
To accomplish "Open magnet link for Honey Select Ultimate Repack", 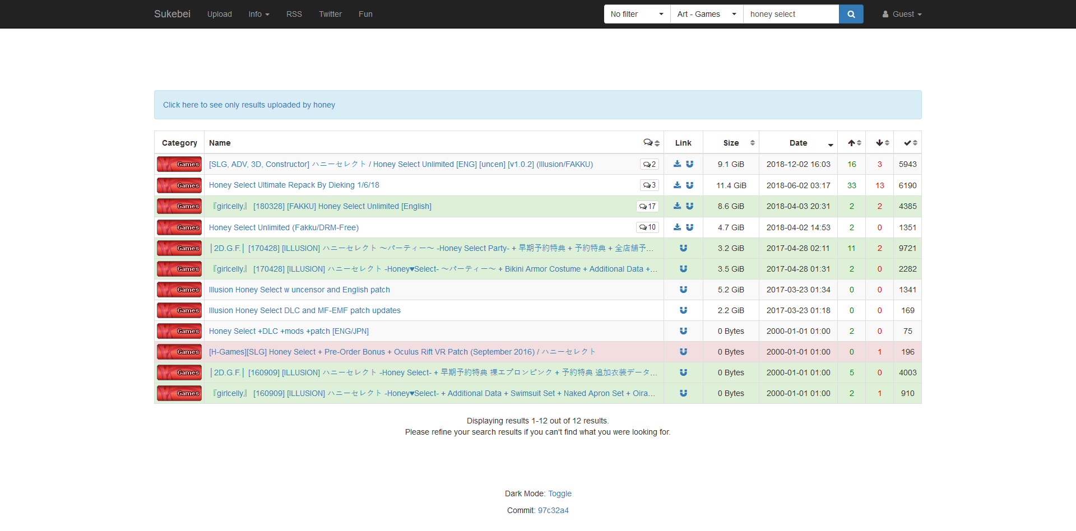I will point(689,185).
